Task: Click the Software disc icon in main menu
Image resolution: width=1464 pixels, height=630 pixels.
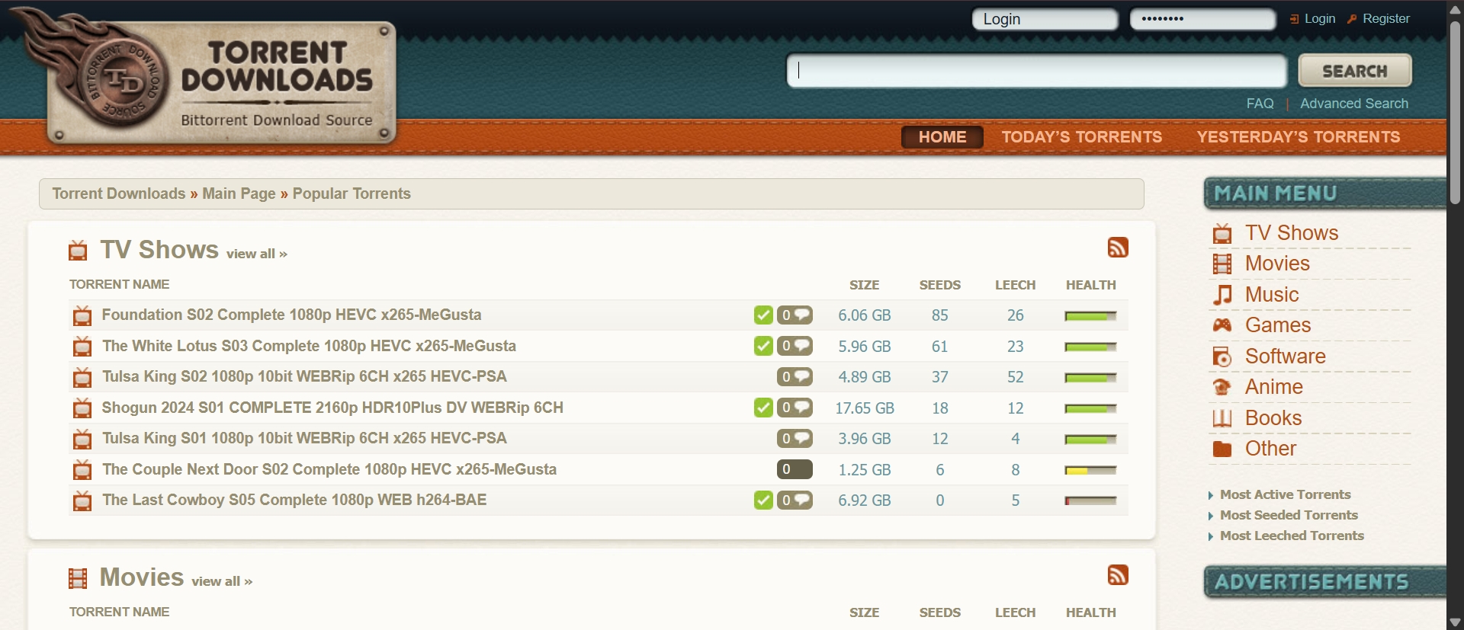Action: pyautogui.click(x=1222, y=357)
